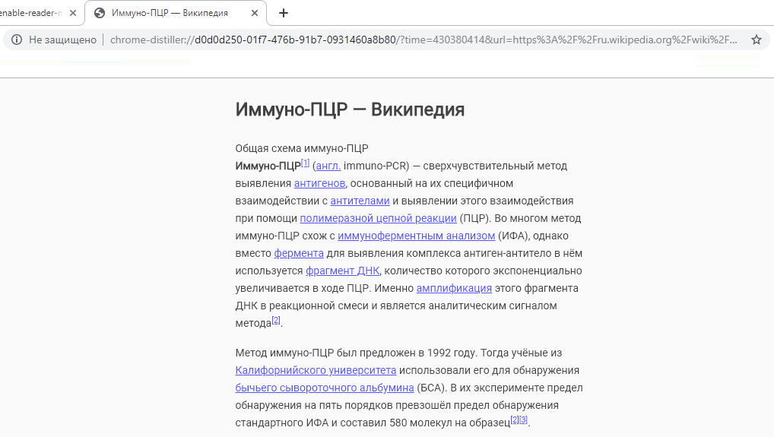Screen dimensions: 774x437
Task: Open the амплификация link
Action: pos(454,289)
